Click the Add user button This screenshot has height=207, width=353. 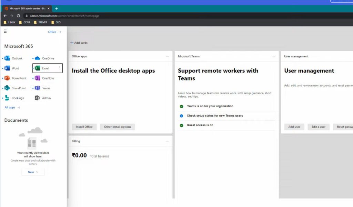coord(294,127)
